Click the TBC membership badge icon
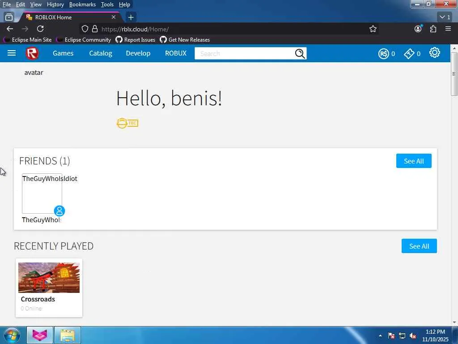This screenshot has height=344, width=458. 127,123
